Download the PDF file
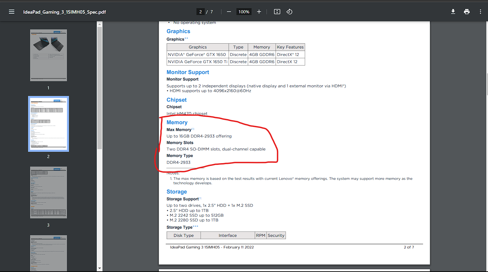488x272 pixels. [453, 12]
